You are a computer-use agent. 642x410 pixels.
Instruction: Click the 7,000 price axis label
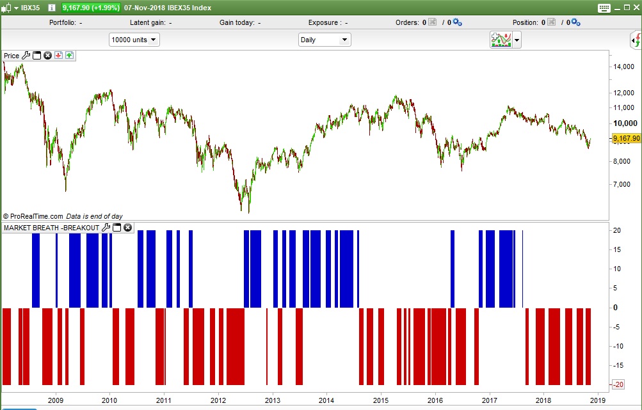(622, 185)
